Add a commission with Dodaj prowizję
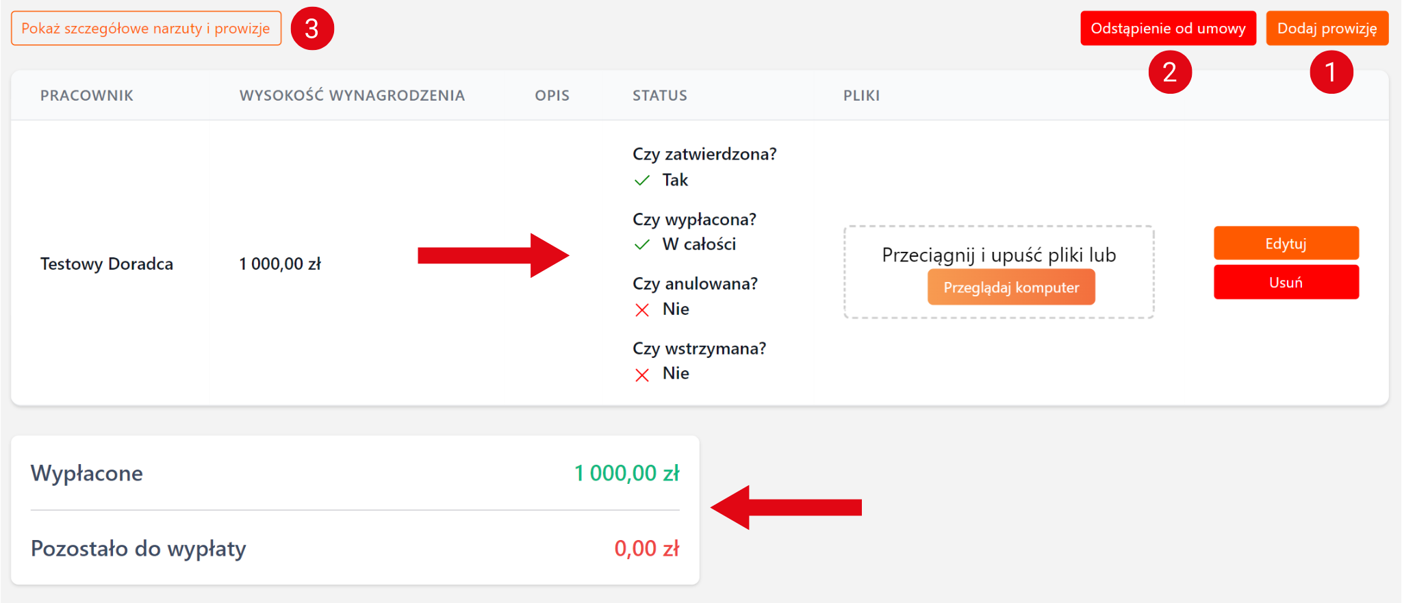This screenshot has height=603, width=1402. [x=1327, y=29]
